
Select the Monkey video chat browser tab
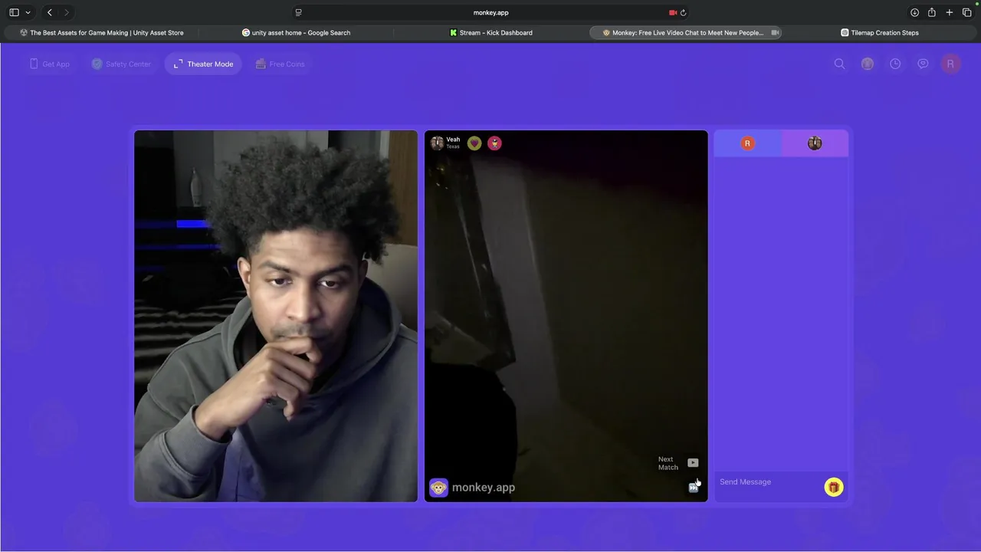tap(685, 33)
